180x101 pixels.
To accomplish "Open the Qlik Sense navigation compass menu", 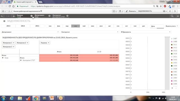I will [4, 11].
